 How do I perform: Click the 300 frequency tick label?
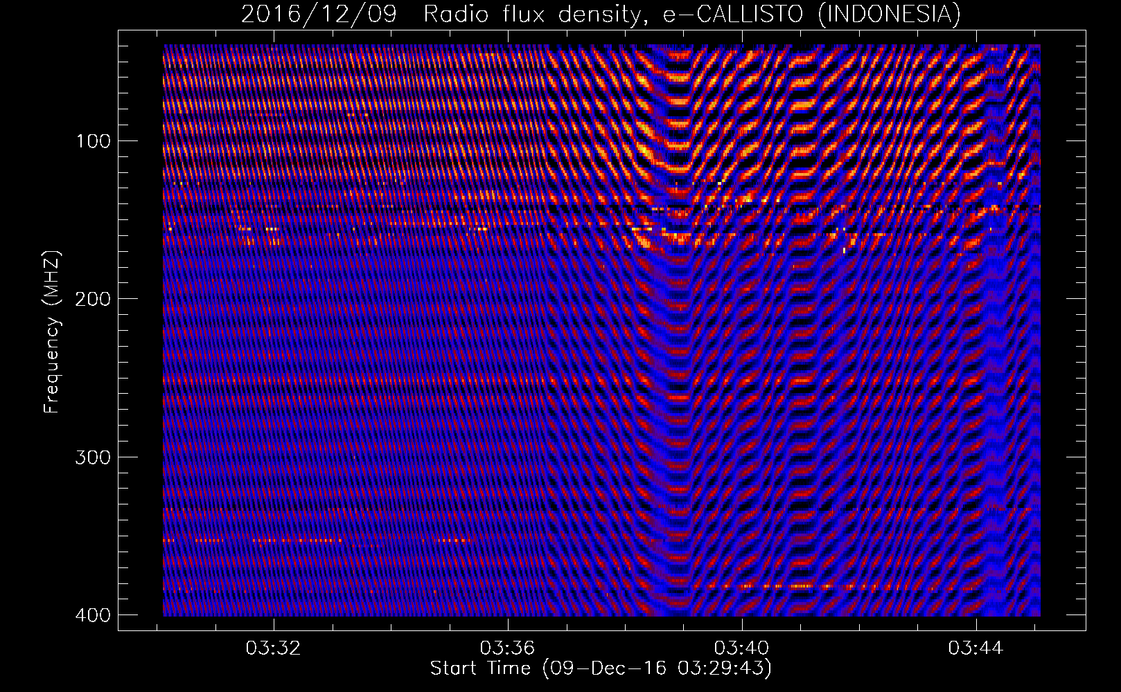[x=92, y=457]
